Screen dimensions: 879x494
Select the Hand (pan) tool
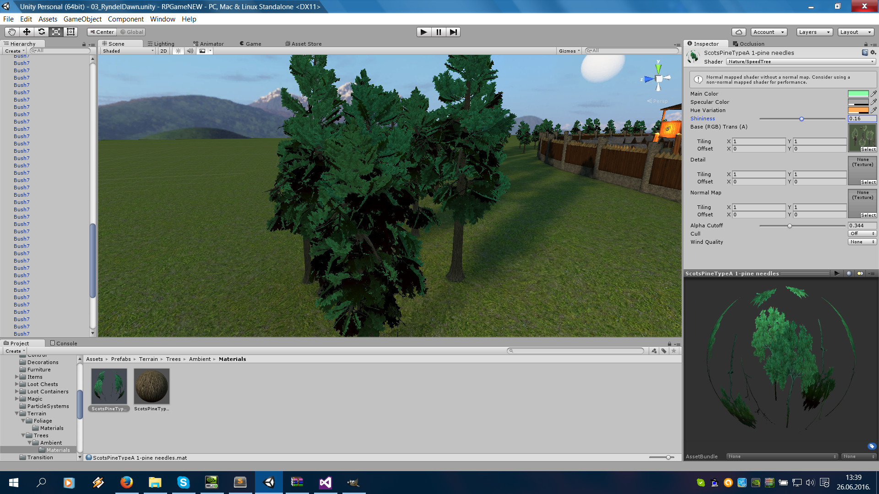[11, 32]
